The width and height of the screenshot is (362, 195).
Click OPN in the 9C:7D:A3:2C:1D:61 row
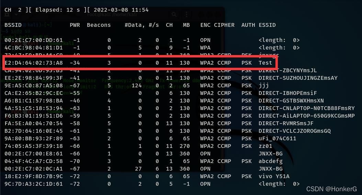tap(205, 184)
